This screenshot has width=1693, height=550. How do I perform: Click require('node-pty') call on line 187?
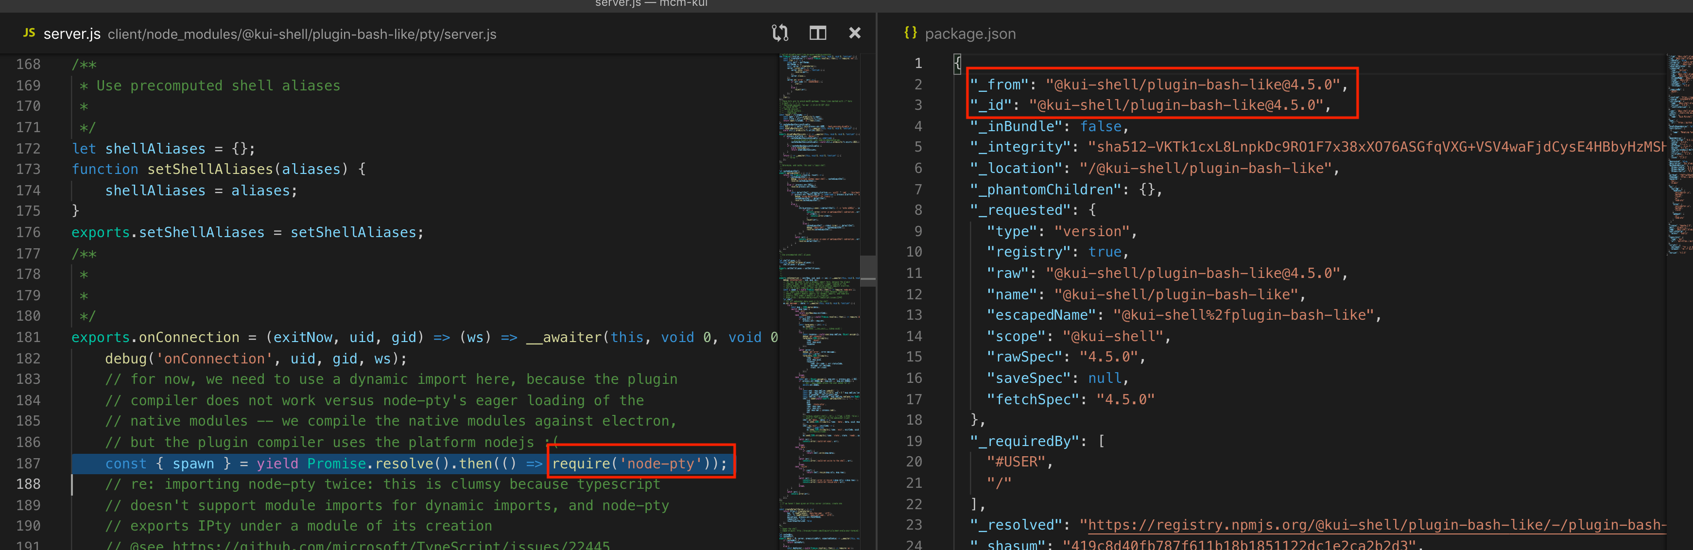(x=639, y=464)
